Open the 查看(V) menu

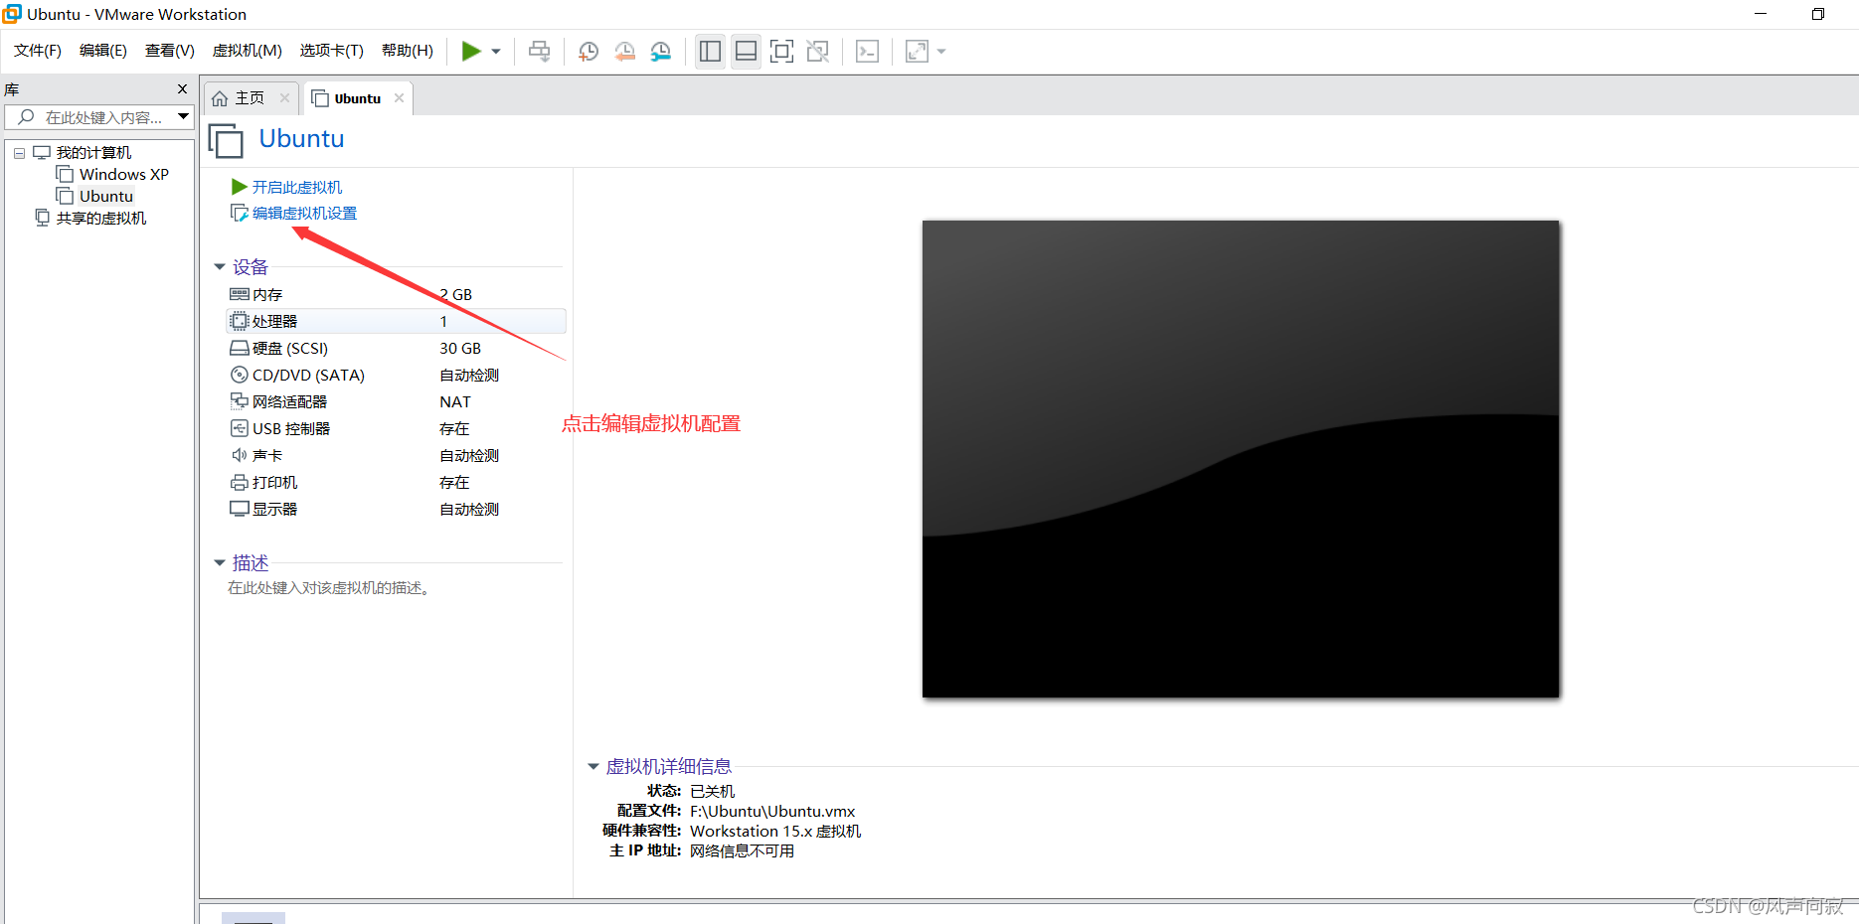point(170,51)
